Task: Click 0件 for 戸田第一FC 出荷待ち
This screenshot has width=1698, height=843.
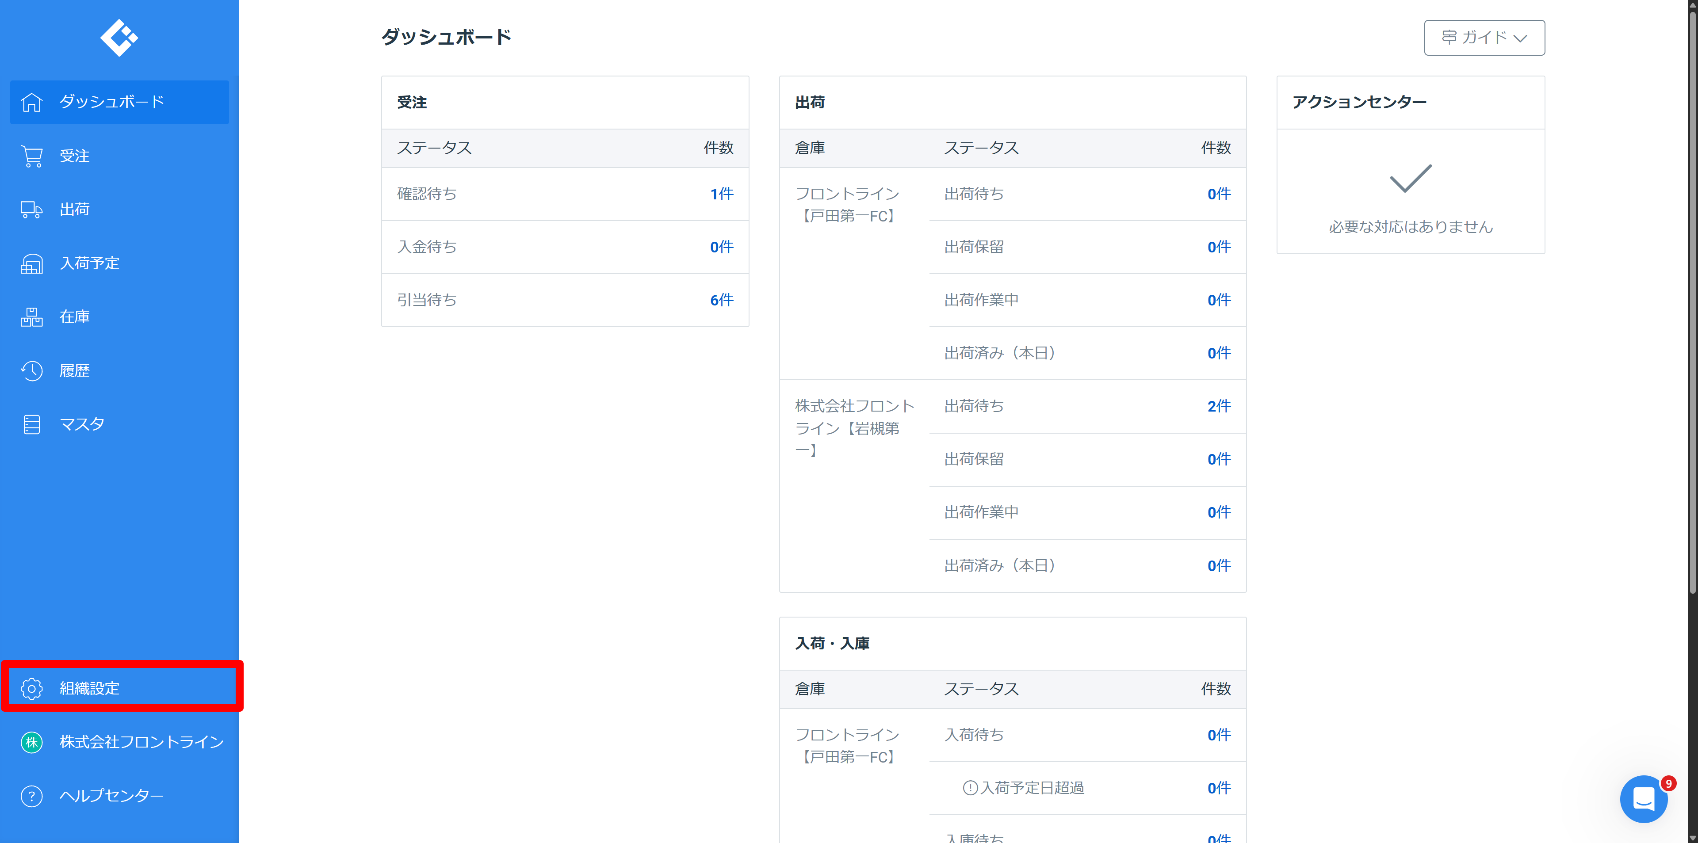Action: pos(1219,194)
